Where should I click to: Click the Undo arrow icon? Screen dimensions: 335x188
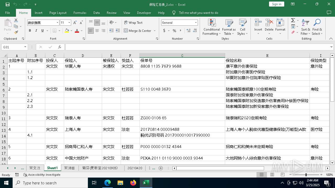(x=15, y=4)
